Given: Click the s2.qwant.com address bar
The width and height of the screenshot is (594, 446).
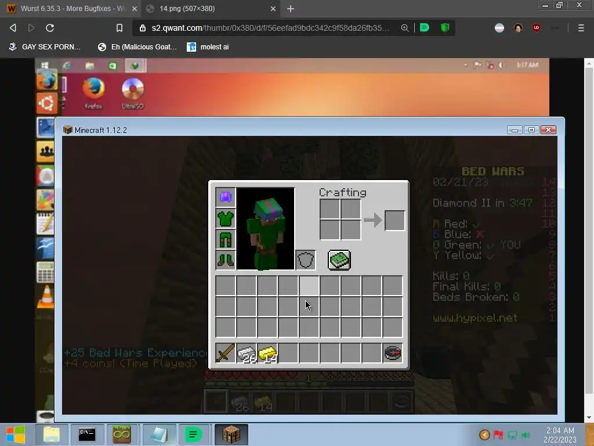Looking at the screenshot, I should pos(270,28).
